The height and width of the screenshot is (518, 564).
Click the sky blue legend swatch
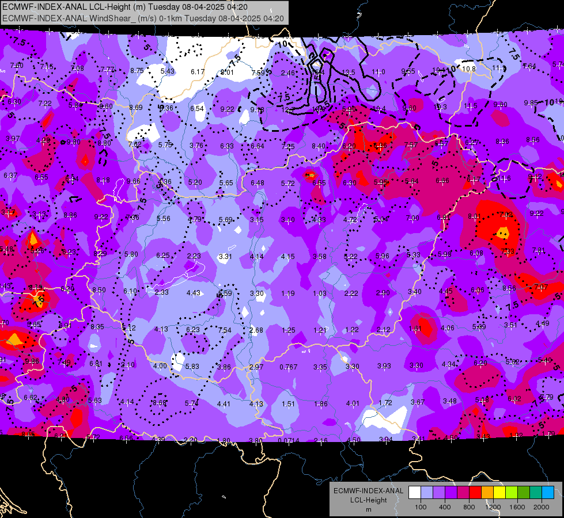548,493
